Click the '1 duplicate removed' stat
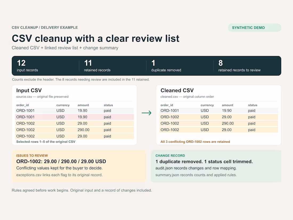The height and width of the screenshot is (220, 293). point(166,66)
